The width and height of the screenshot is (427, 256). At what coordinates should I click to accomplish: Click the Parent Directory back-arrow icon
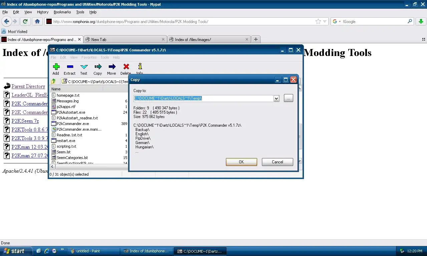click(7, 86)
